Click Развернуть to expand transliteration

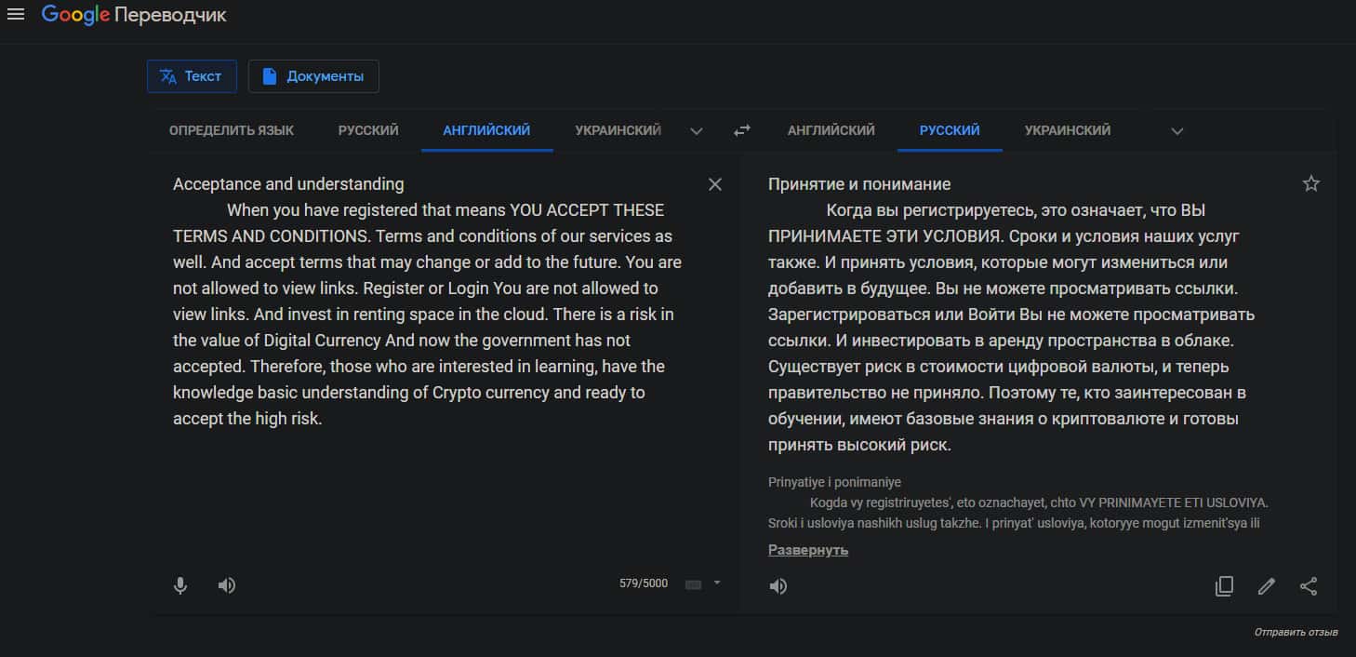pyautogui.click(x=807, y=550)
